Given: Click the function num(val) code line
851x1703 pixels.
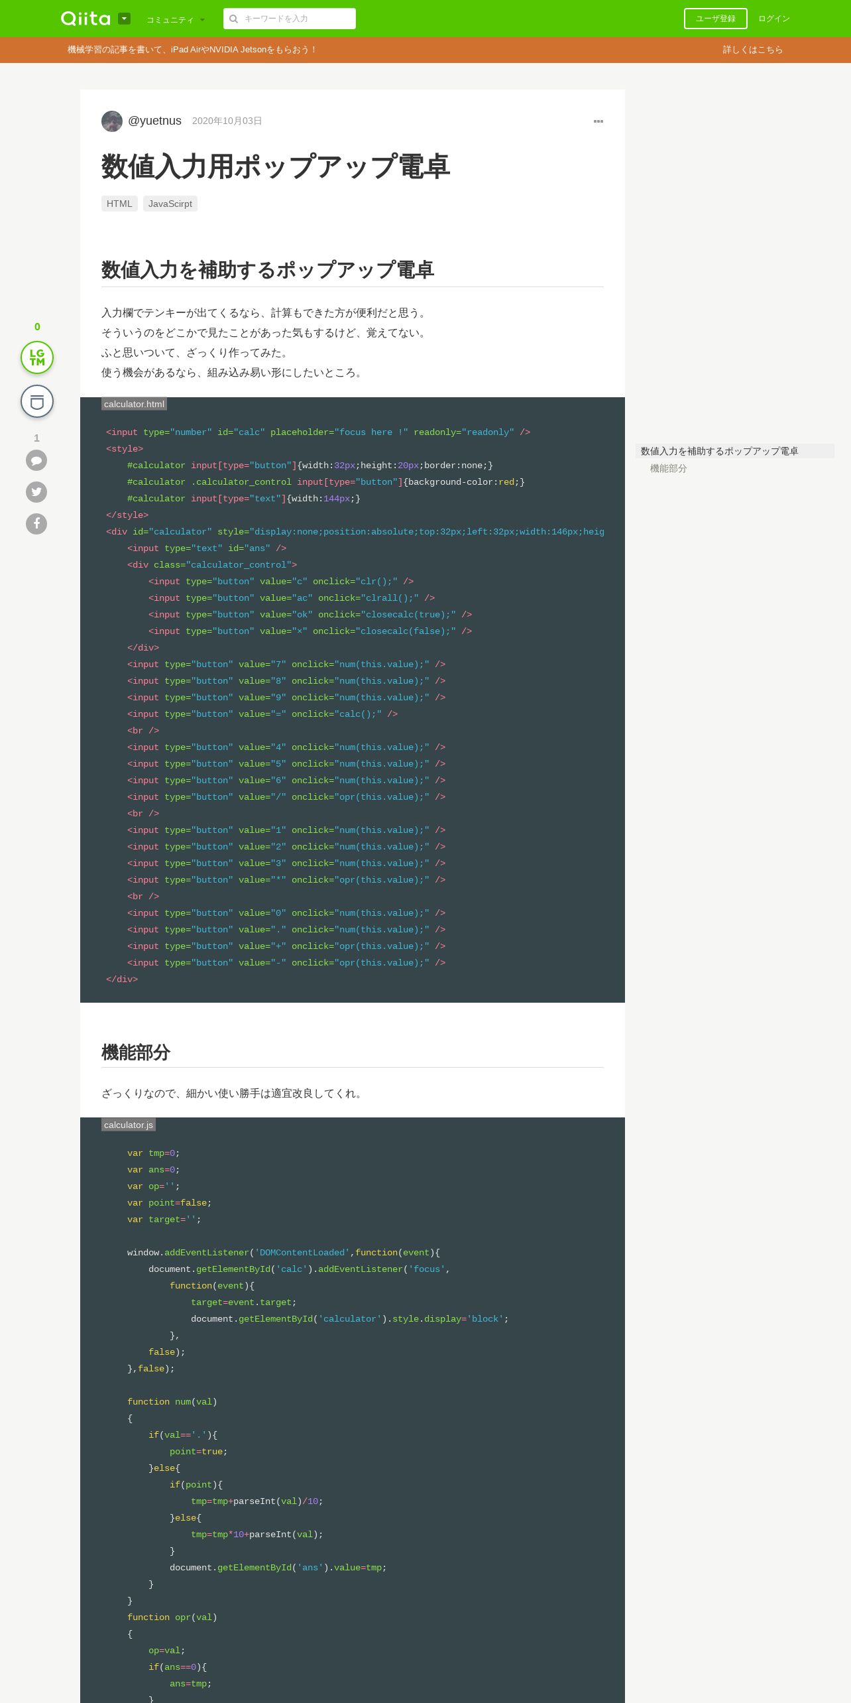Looking at the screenshot, I should click(172, 1402).
